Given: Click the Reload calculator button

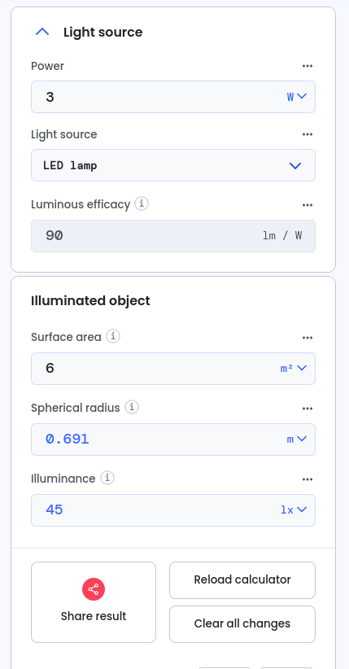Looking at the screenshot, I should tap(242, 580).
